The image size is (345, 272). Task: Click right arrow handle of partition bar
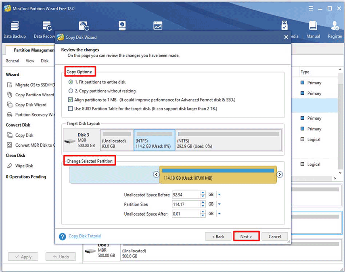click(280, 174)
